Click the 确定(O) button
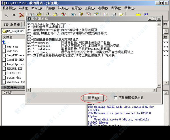 pyautogui.click(x=94, y=98)
